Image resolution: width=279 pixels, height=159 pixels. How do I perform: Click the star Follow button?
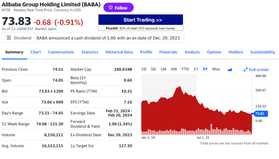pyautogui.click(x=118, y=8)
